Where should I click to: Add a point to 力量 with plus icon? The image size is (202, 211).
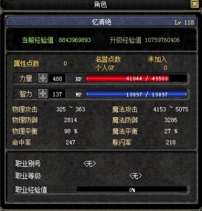[43, 78]
